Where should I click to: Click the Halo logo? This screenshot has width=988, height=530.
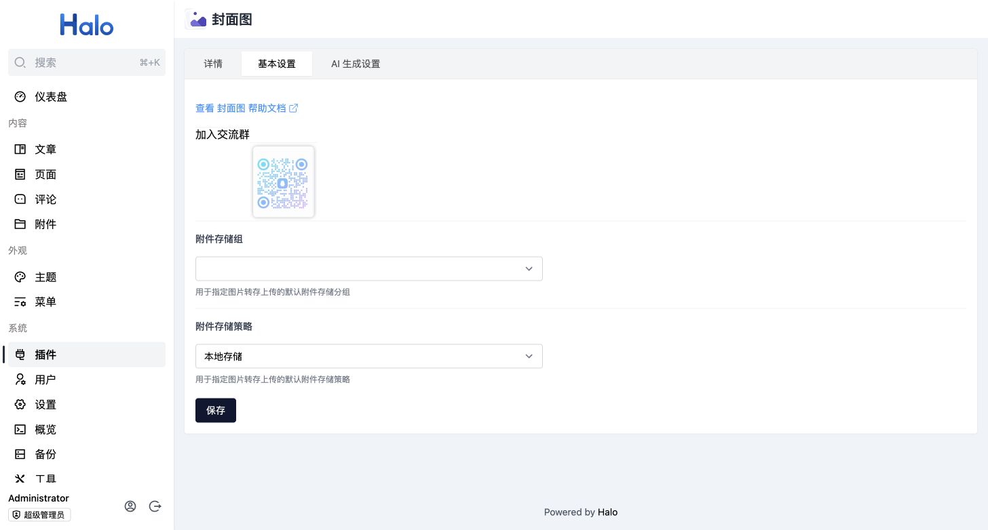(87, 25)
